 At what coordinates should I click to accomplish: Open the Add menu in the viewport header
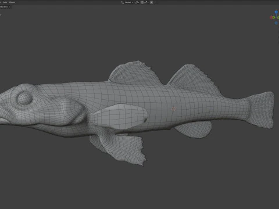pyautogui.click(x=5, y=2)
